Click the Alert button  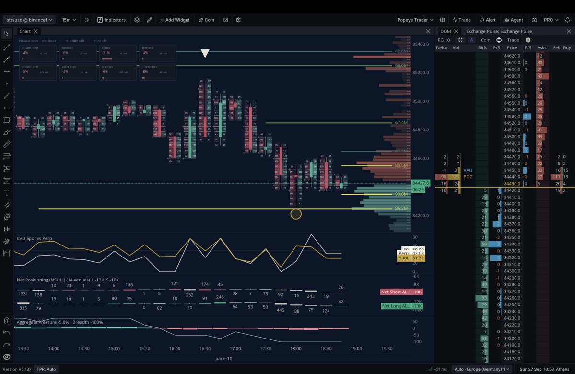(x=488, y=20)
